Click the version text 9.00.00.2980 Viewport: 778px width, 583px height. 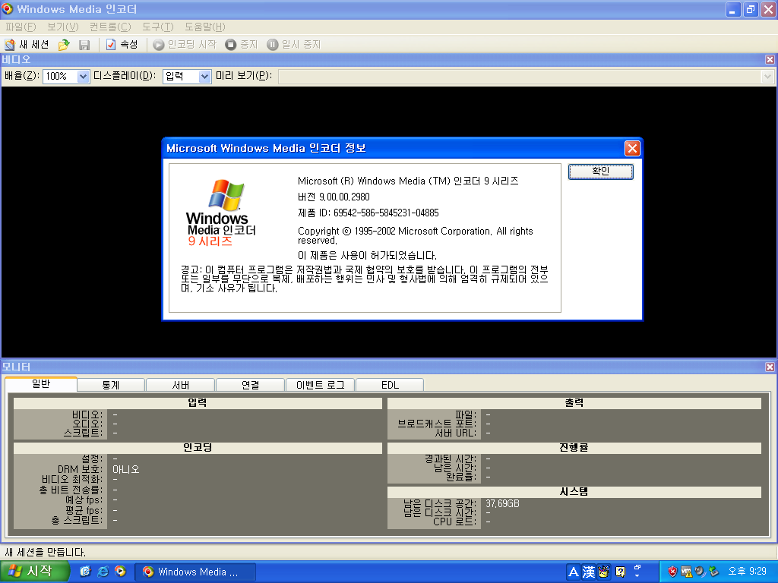tap(344, 197)
